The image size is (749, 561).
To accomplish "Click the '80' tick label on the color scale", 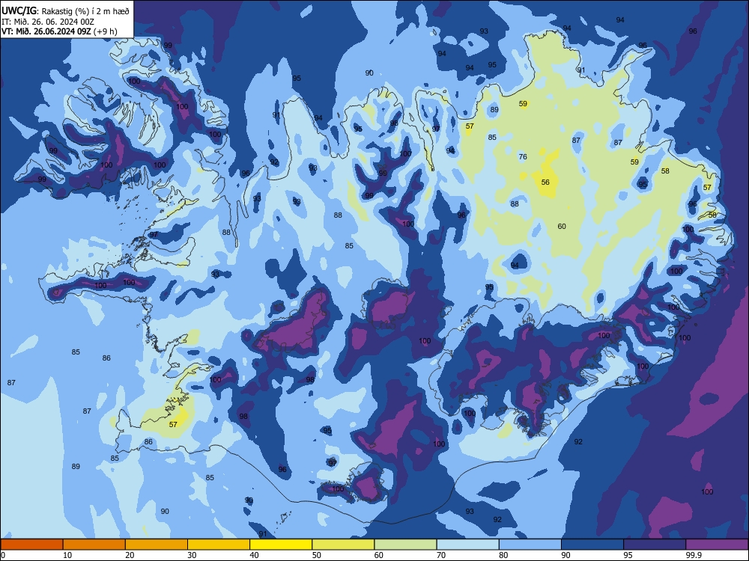I will pos(503,555).
